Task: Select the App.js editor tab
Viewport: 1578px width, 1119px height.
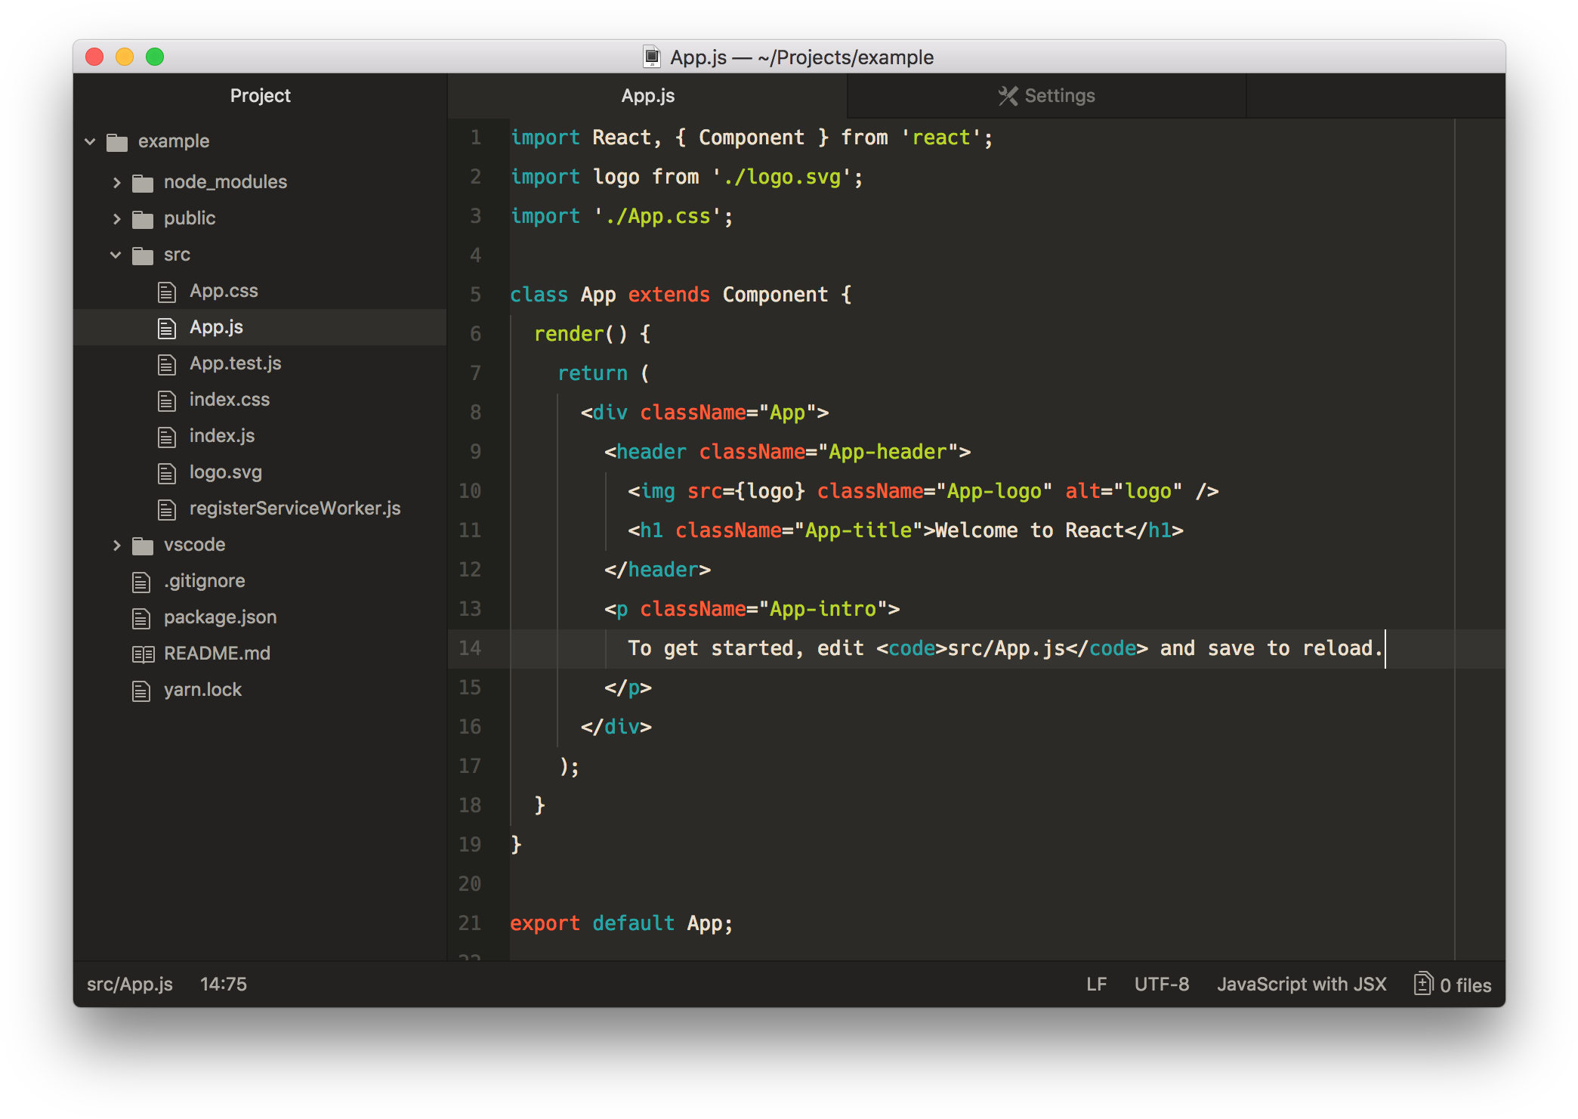Action: pos(648,95)
